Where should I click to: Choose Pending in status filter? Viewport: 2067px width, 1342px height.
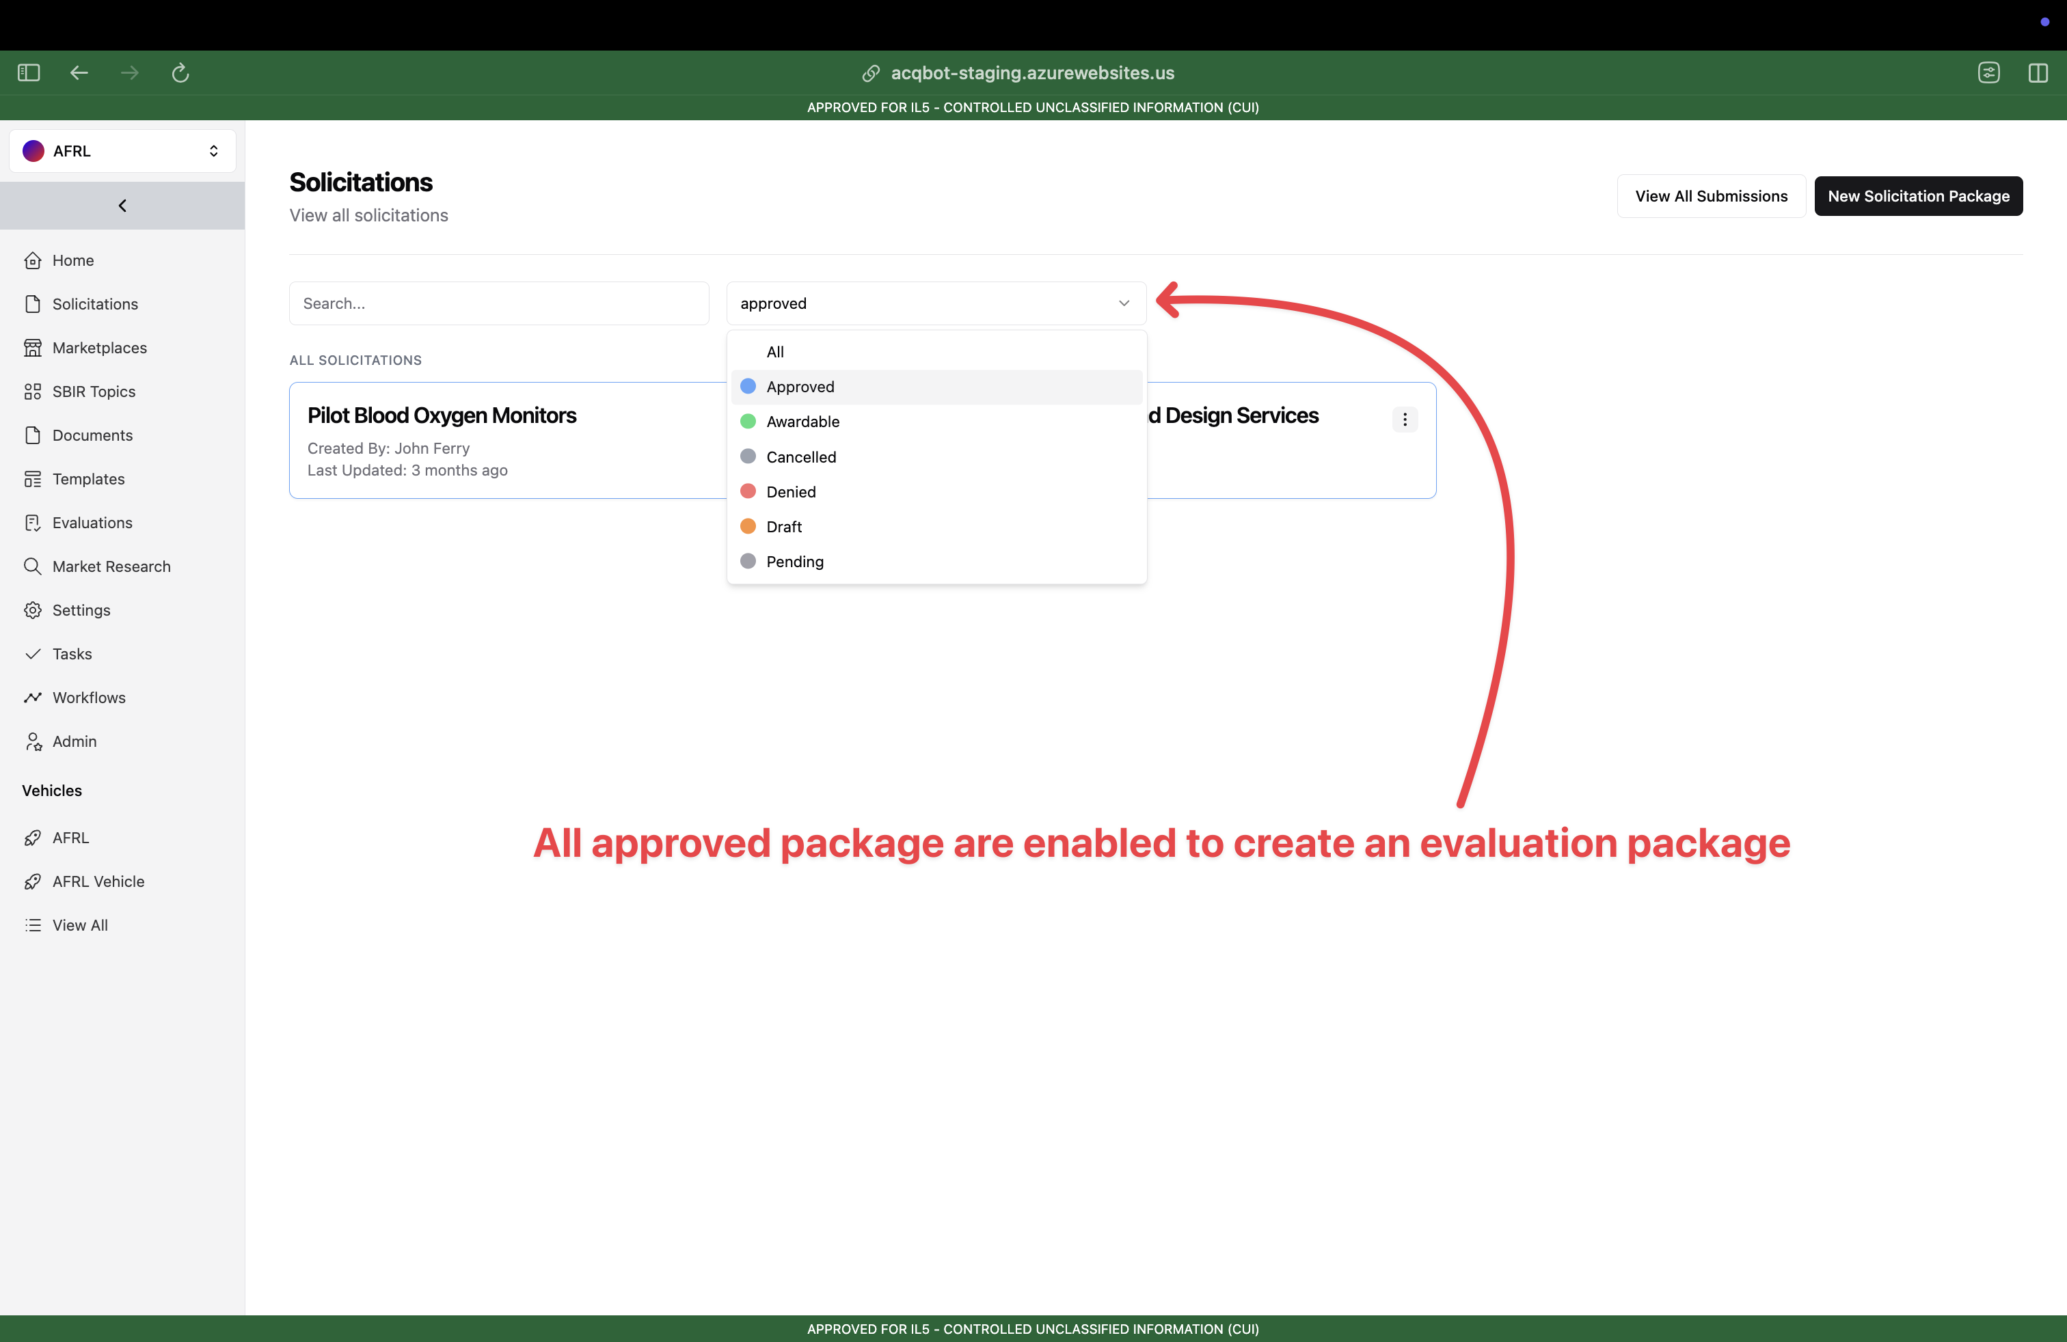tap(936, 562)
